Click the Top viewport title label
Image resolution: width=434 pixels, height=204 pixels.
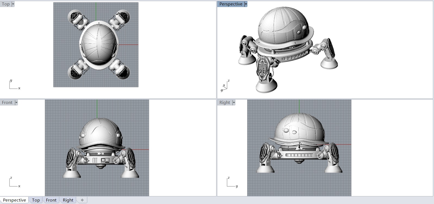pyautogui.click(x=6, y=4)
